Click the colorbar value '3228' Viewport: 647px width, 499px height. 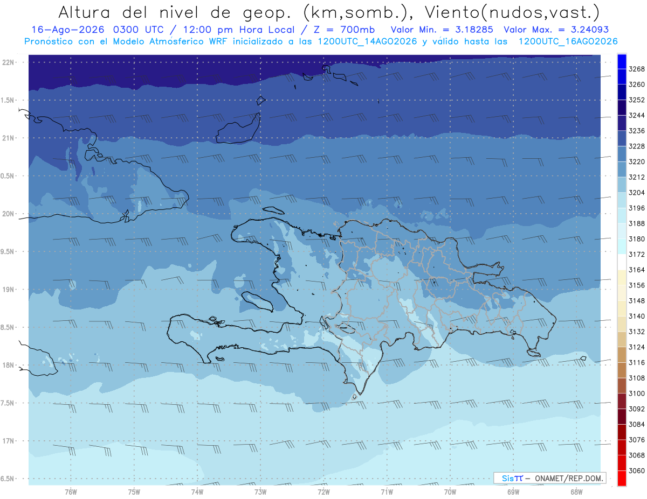tap(637, 146)
